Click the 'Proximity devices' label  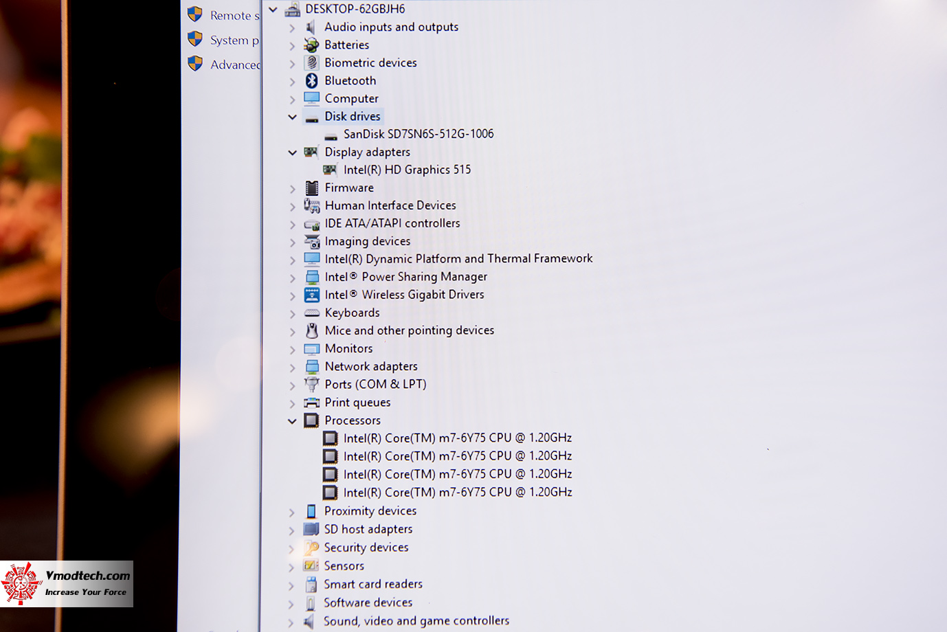coord(370,511)
